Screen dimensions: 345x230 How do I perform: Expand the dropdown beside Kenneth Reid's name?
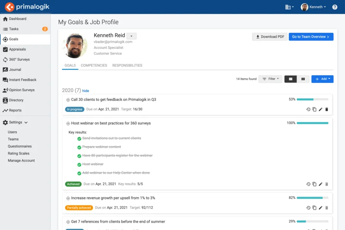(x=131, y=35)
